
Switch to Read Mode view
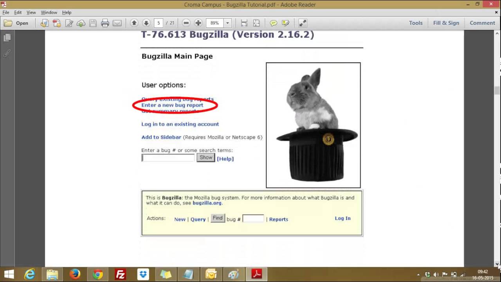[303, 23]
